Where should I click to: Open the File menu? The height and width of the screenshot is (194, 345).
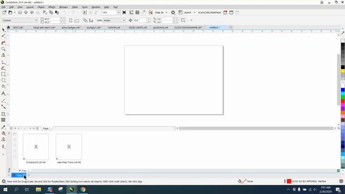4,7
